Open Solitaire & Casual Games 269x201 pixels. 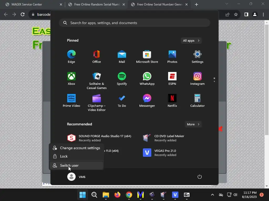(97, 81)
